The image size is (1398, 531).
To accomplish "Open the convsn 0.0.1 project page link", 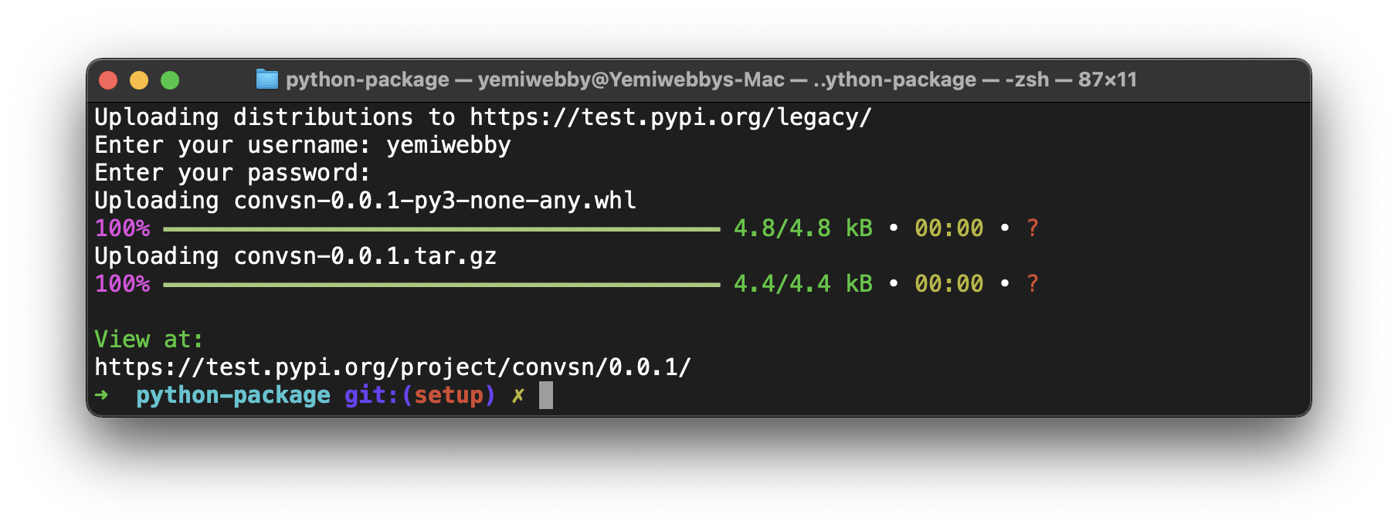I will [x=392, y=367].
